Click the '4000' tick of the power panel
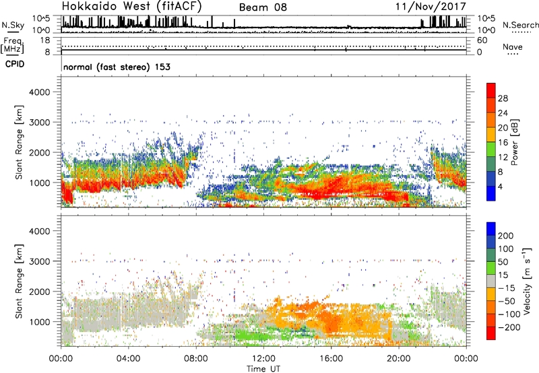539x373 pixels. coord(40,92)
